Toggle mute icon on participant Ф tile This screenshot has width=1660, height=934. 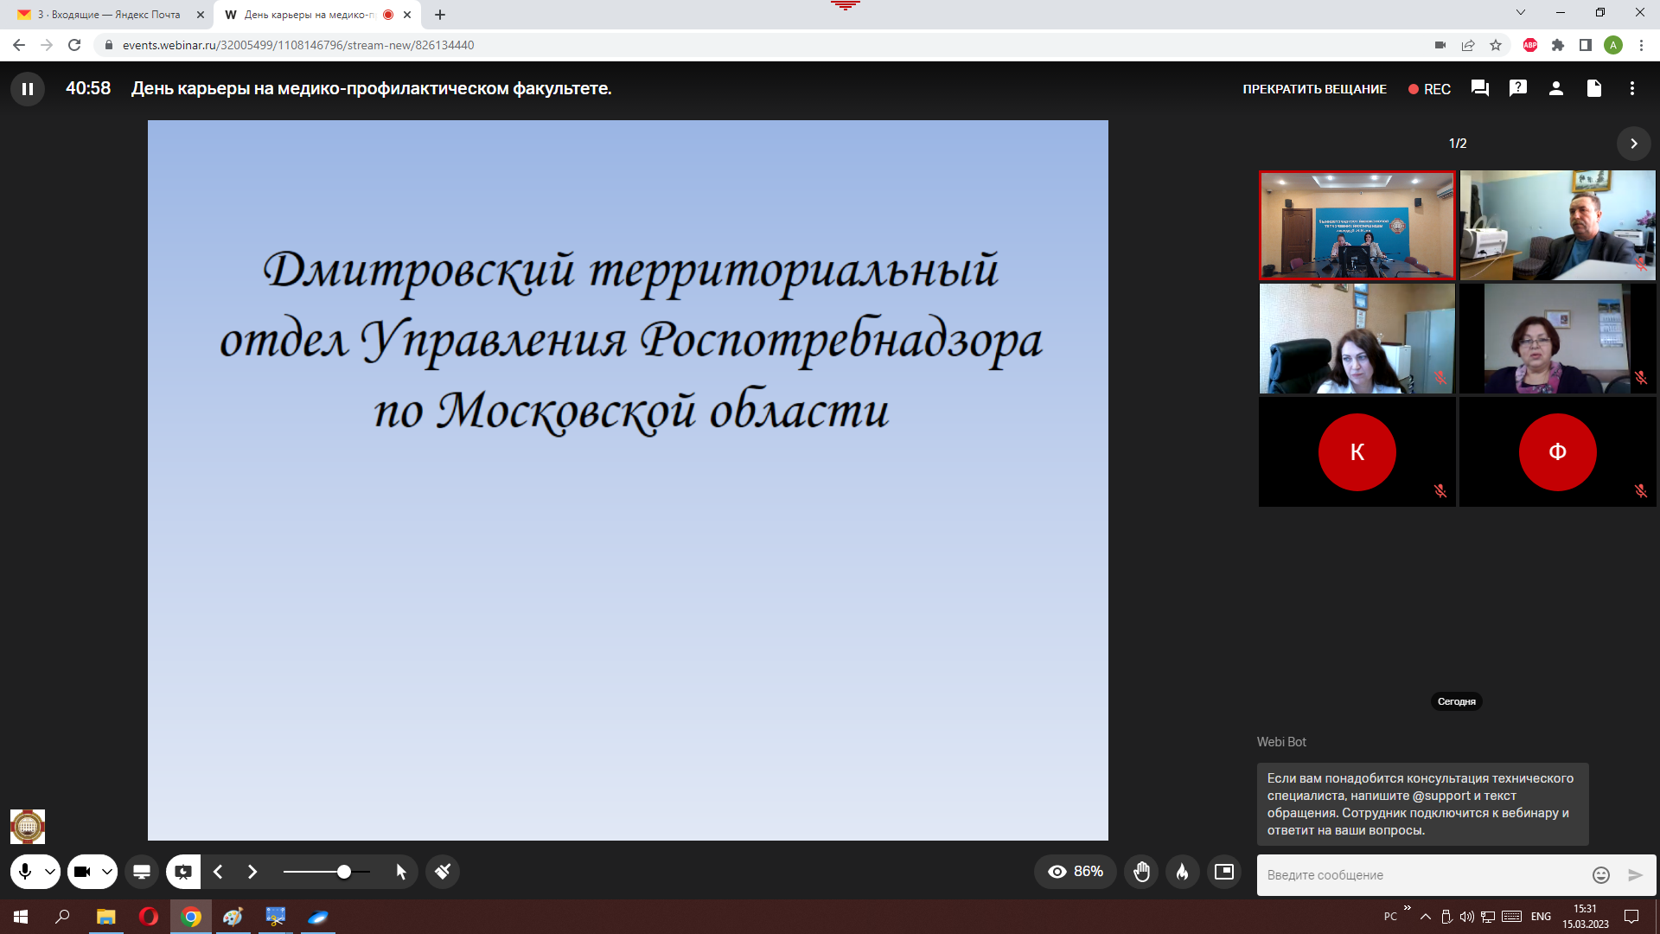coord(1640,490)
